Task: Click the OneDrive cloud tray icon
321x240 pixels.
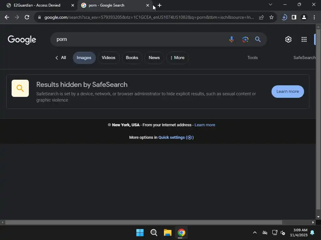Action: (x=265, y=232)
